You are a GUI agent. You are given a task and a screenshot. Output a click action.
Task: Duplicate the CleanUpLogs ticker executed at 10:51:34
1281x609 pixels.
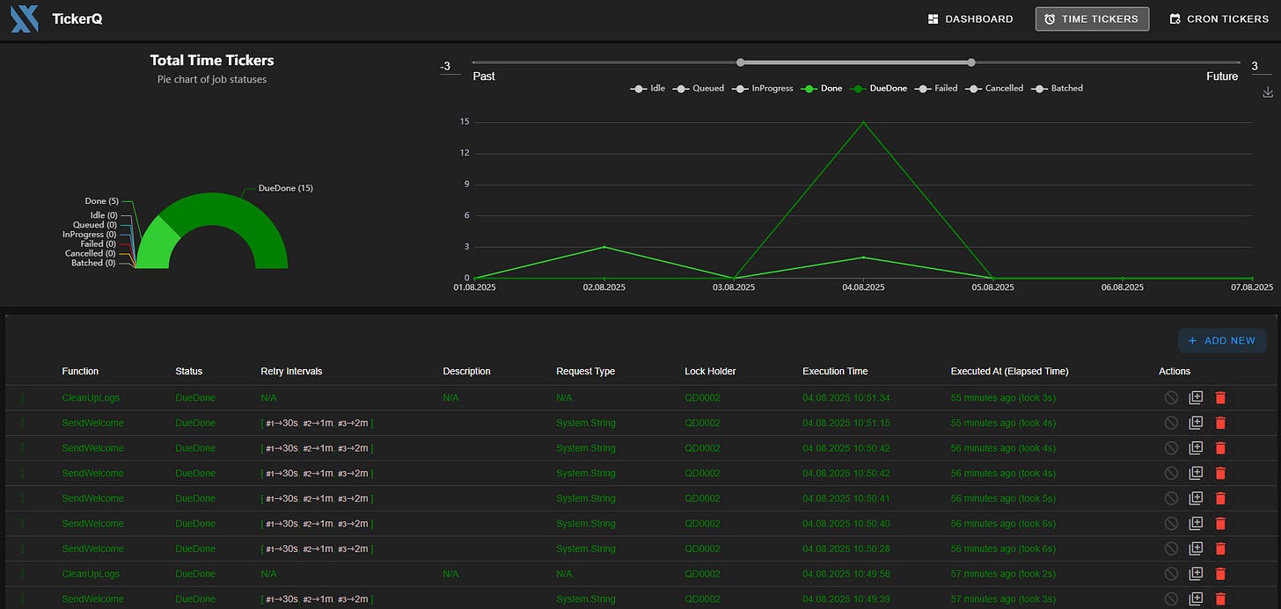pos(1196,398)
